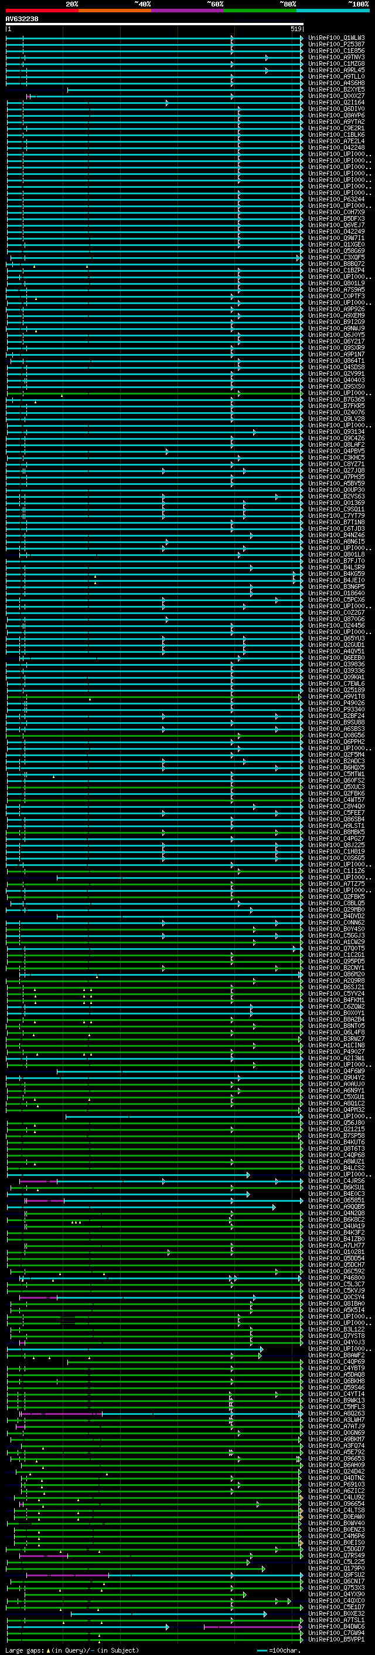Click the orange ~40% identity legend bar
This screenshot has height=1655, width=375.
[115, 11]
